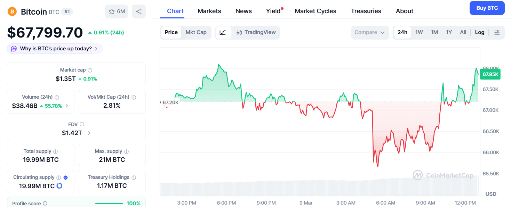The height and width of the screenshot is (207, 511).
Task: Switch chart to 1W timeframe
Action: (419, 32)
